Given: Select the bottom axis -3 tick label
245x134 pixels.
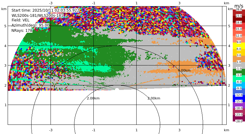Looking at the screenshot, I should 51,130.
